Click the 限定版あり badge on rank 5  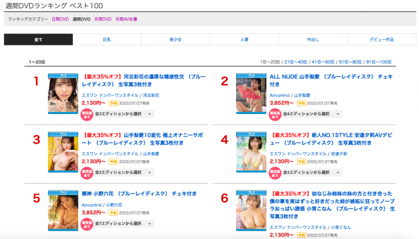86,223
